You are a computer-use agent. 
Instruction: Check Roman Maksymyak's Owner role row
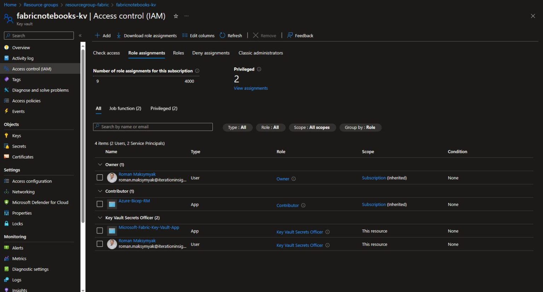click(x=100, y=177)
